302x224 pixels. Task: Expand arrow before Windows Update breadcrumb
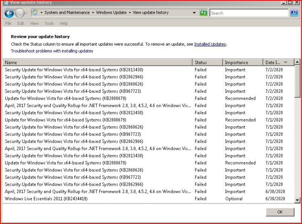click(93, 13)
